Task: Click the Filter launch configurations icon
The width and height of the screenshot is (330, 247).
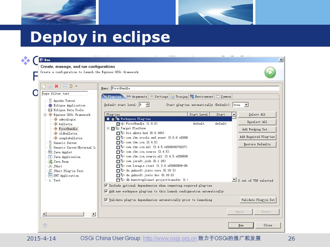Action: click(71, 86)
